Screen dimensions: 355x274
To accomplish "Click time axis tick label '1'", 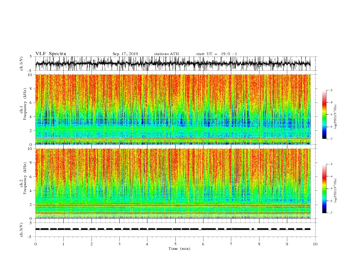I will [63, 244].
